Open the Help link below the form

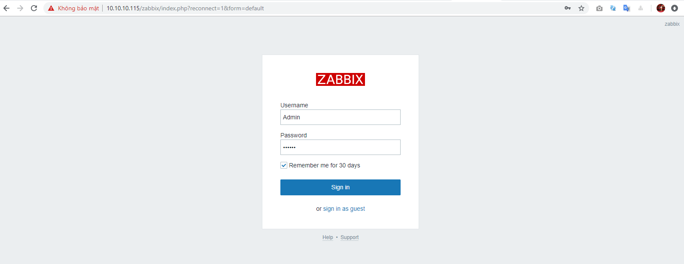[x=328, y=237]
